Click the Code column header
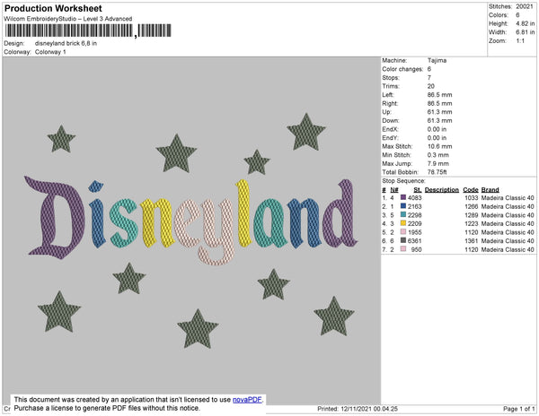Image resolution: width=539 pixels, height=416 pixels. pyautogui.click(x=471, y=190)
